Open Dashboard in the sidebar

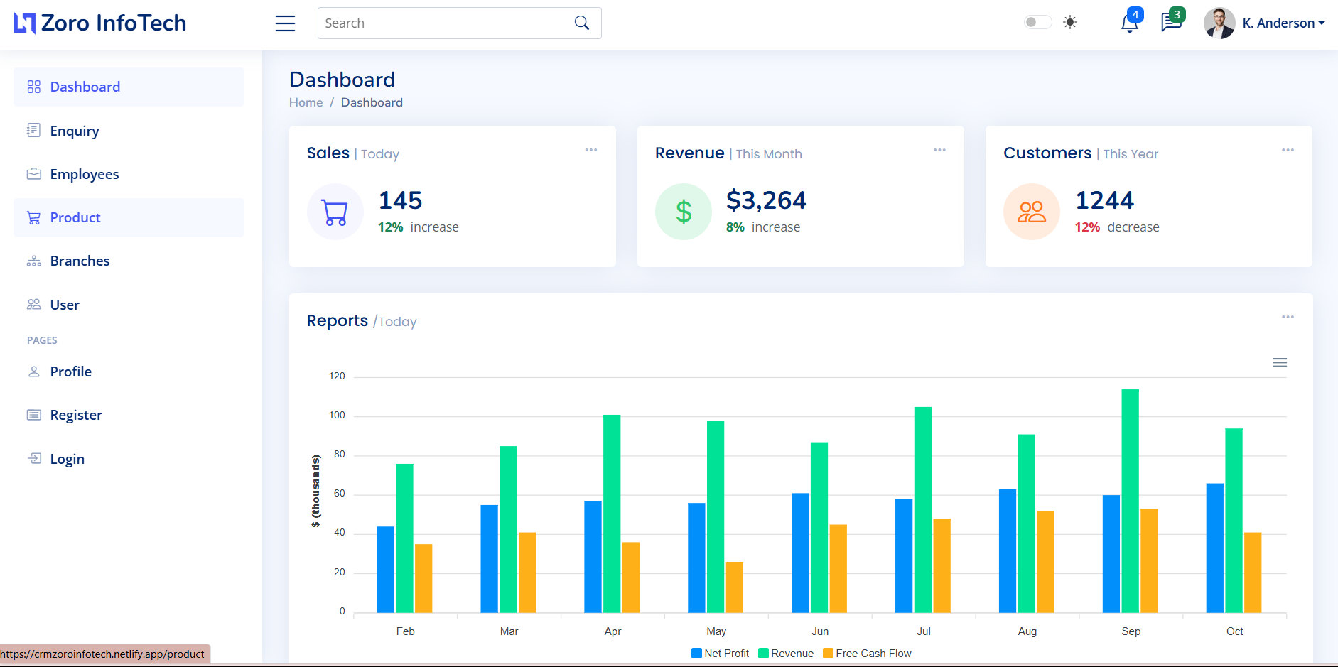pos(129,87)
